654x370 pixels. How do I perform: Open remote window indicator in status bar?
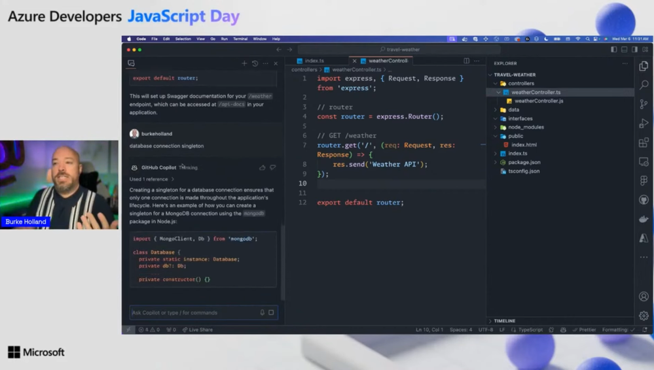click(128, 329)
